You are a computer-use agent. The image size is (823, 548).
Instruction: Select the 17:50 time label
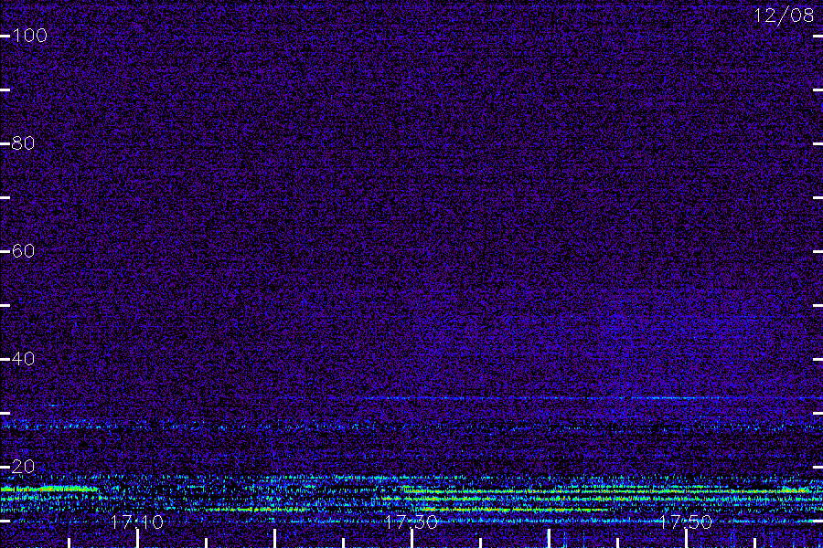[x=686, y=522]
